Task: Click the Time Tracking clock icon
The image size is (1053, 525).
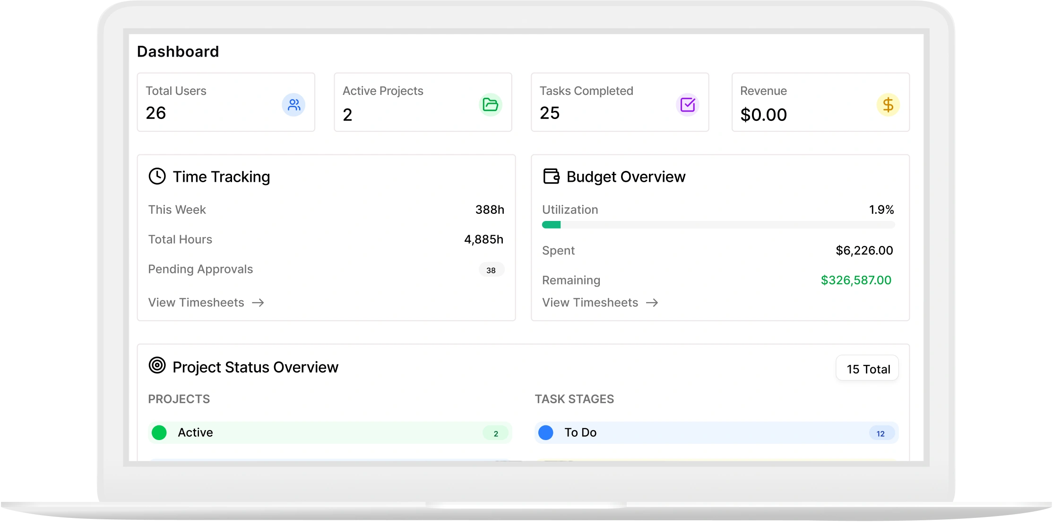Action: 157,177
